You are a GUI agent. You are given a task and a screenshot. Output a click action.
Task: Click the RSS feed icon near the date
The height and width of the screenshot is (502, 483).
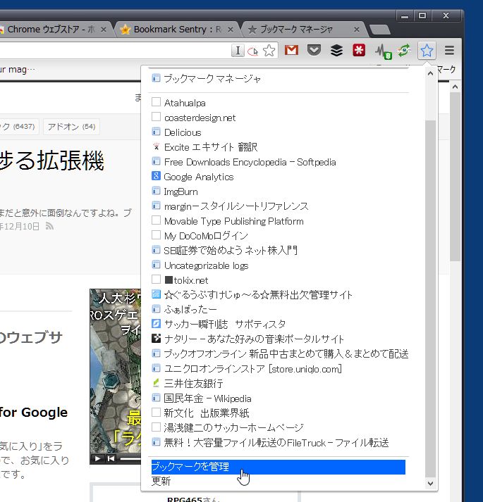tap(49, 226)
